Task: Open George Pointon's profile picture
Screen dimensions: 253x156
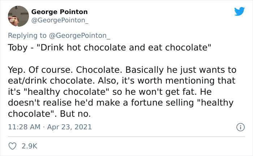Action: click(x=18, y=16)
